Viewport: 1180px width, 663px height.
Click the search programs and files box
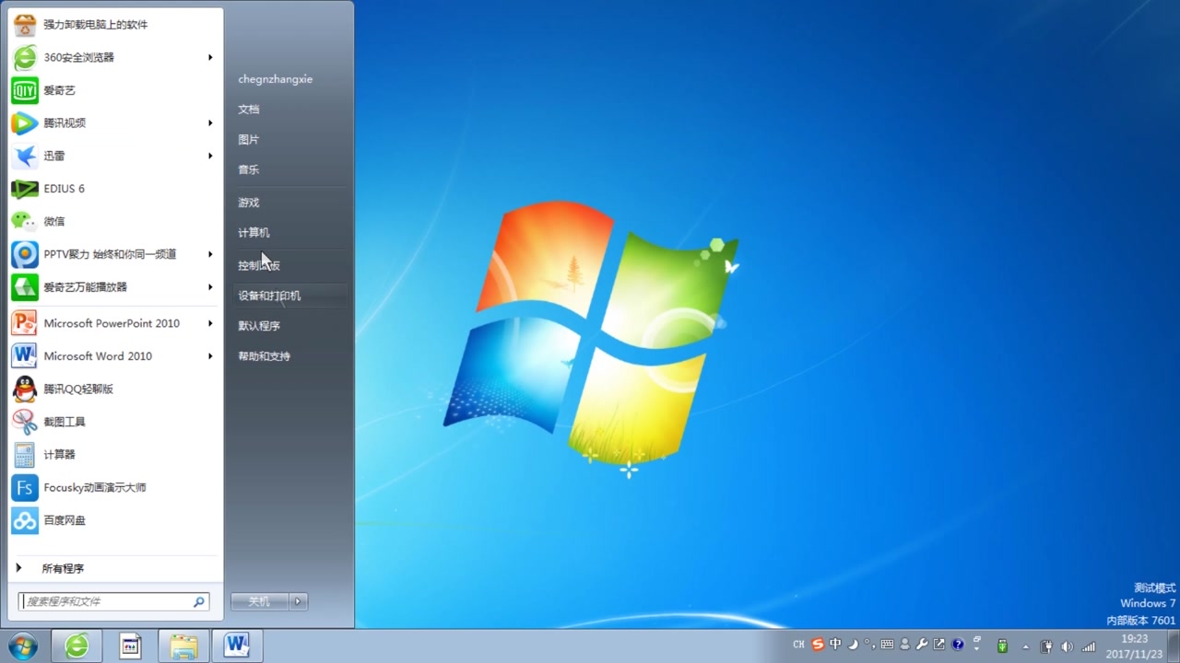[x=114, y=601]
